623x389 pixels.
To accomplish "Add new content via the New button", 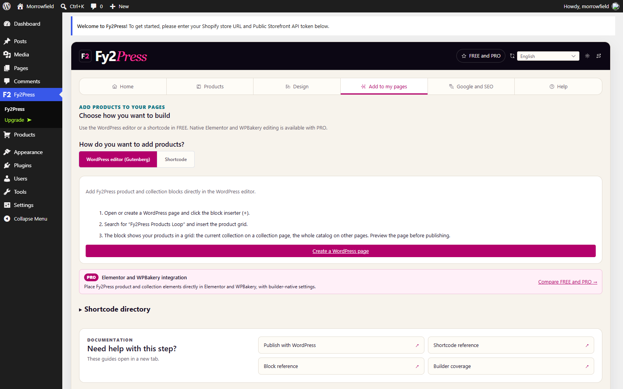I will 119,6.
